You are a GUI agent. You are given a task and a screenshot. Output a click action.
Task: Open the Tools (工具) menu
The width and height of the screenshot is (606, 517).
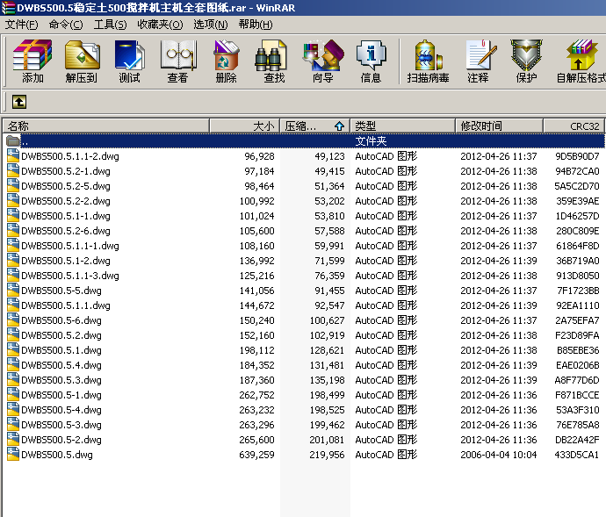(x=110, y=25)
